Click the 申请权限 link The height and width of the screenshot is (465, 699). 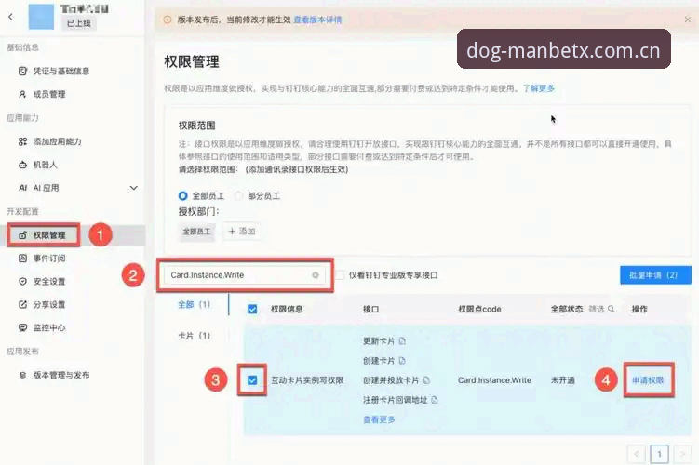[648, 380]
